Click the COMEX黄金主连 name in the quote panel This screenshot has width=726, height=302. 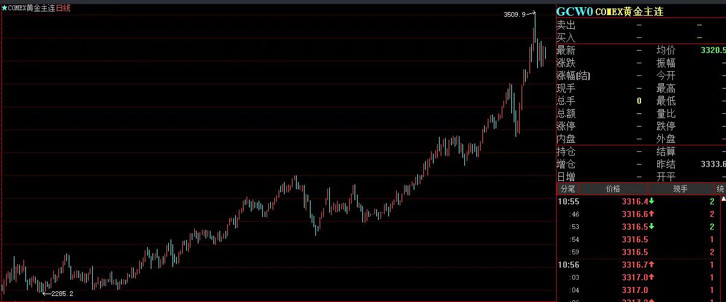[629, 11]
